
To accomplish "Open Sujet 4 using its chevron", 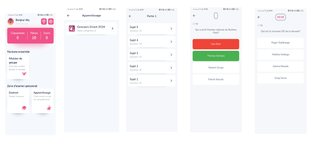I will point(171,42).
